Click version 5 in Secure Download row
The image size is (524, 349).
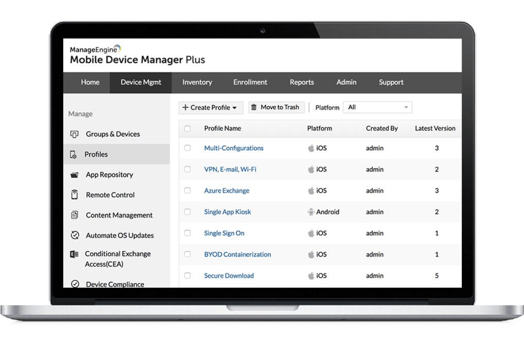click(437, 275)
